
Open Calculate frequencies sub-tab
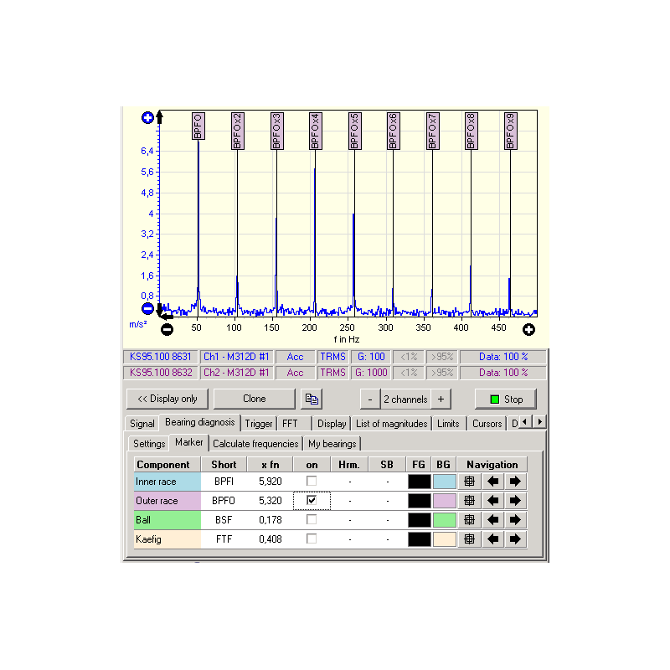(x=255, y=444)
